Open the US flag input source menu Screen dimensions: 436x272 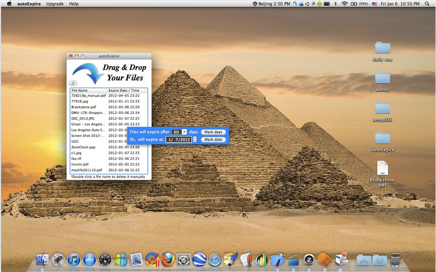click(x=374, y=4)
